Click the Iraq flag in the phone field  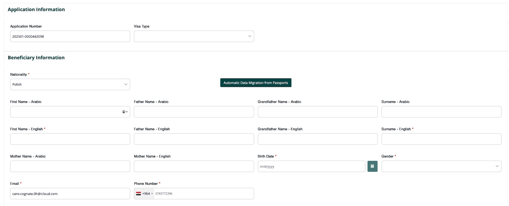coord(138,194)
